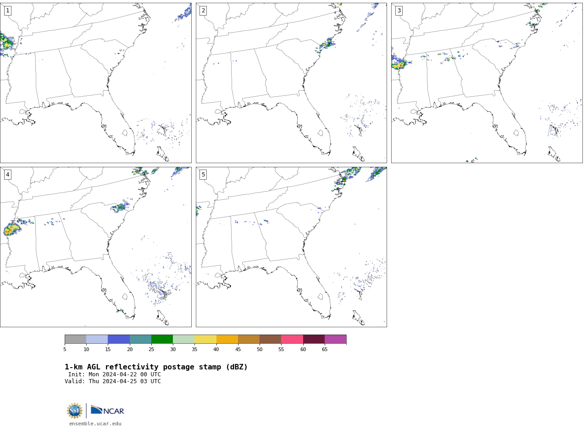Click the panel number label 3
The width and height of the screenshot is (587, 429).
coord(399,11)
